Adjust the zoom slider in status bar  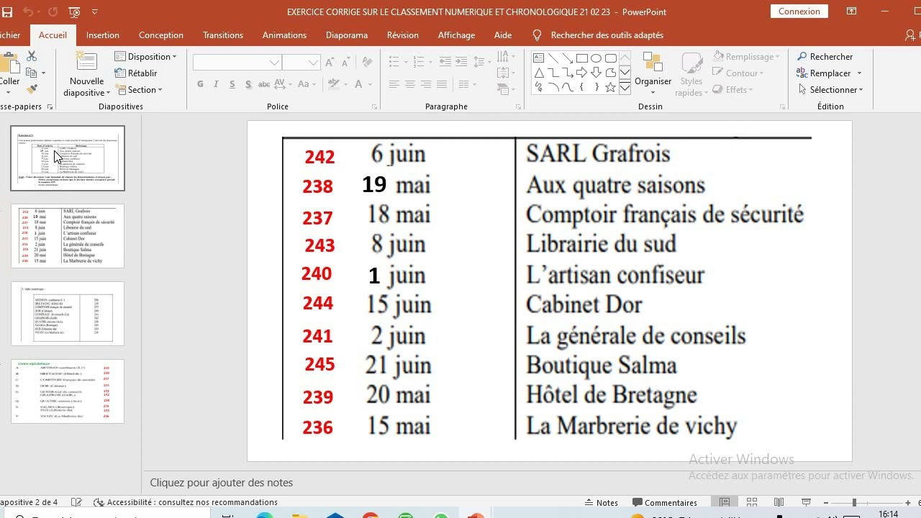click(854, 502)
